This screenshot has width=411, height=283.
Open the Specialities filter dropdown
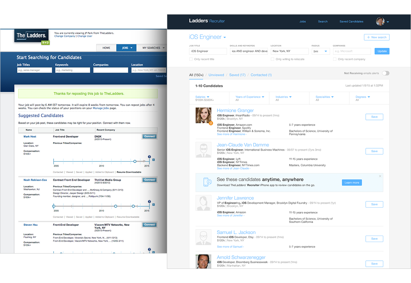[325, 97]
